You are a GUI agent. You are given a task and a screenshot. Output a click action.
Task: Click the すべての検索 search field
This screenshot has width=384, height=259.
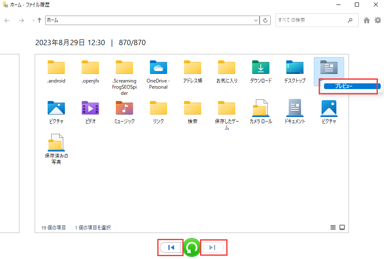[310, 20]
